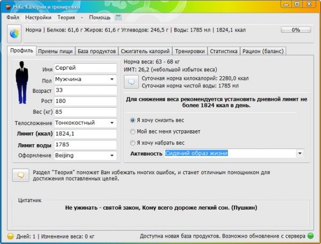Click the man silhouette profile picture
This screenshot has height=244, width=321.
pos(22,83)
